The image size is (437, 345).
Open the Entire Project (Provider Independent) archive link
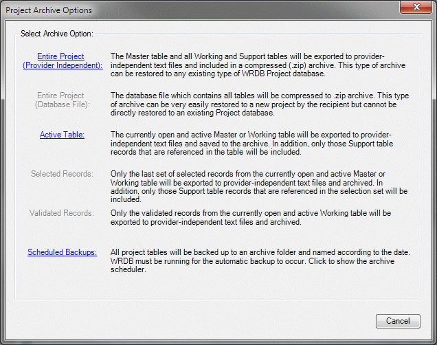[x=62, y=56]
